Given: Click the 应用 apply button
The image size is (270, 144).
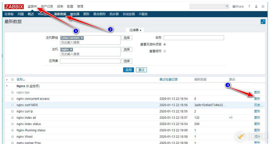Looking at the screenshot, I should click(x=128, y=70).
